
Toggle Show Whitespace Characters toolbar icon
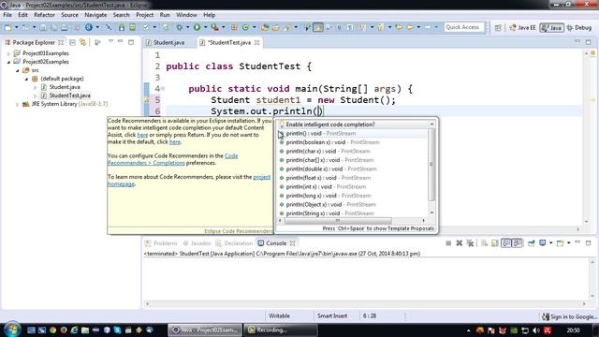coord(349,27)
